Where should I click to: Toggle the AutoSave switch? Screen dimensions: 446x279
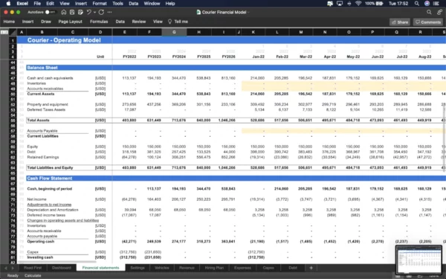[50, 12]
